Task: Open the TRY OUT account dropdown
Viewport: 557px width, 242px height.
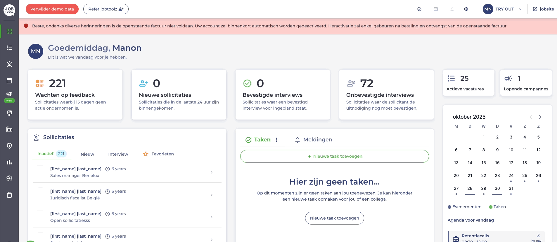Action: 503,9
